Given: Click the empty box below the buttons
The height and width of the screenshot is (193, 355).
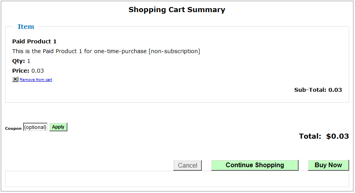Looking at the screenshot, I should 177,179.
